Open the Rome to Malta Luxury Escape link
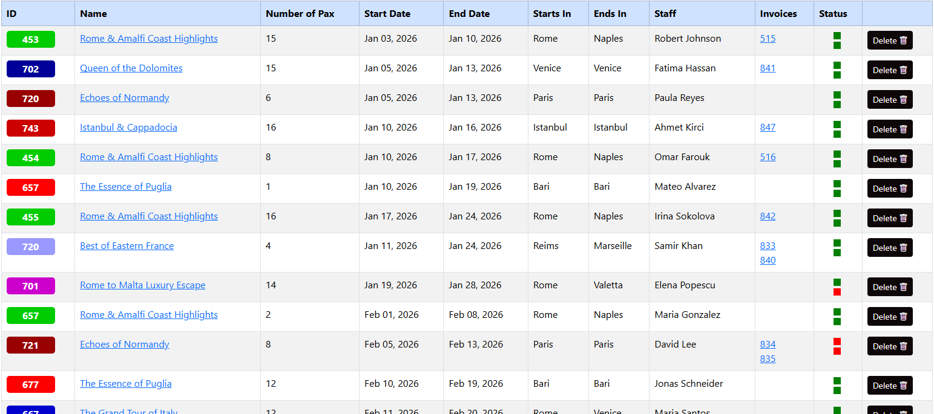Screen dimensions: 934x414 [x=142, y=285]
